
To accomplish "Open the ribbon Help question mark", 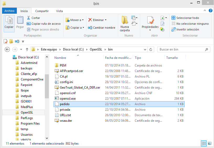I will click(x=210, y=11).
